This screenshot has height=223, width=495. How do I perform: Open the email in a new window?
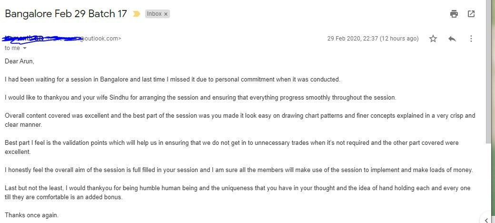[x=471, y=14]
